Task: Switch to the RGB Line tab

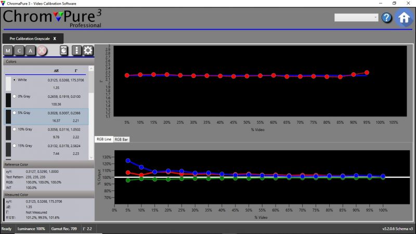Action: (x=104, y=139)
